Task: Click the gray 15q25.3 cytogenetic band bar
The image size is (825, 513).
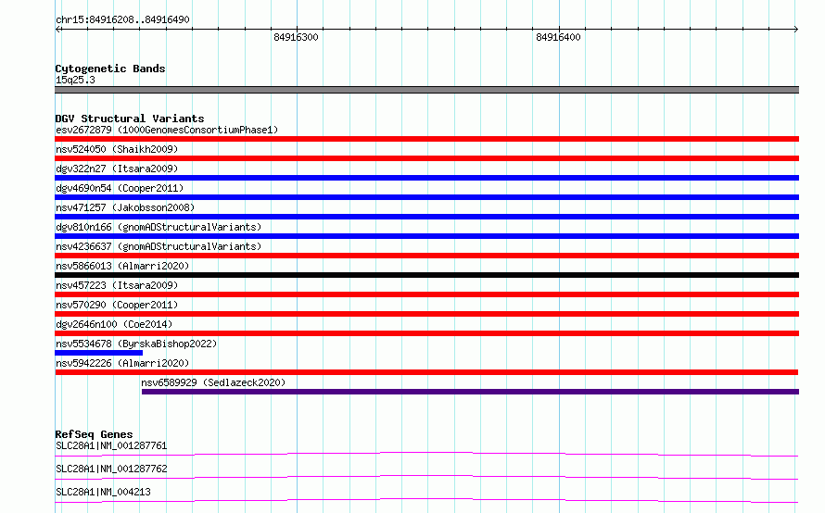Action: (426, 90)
